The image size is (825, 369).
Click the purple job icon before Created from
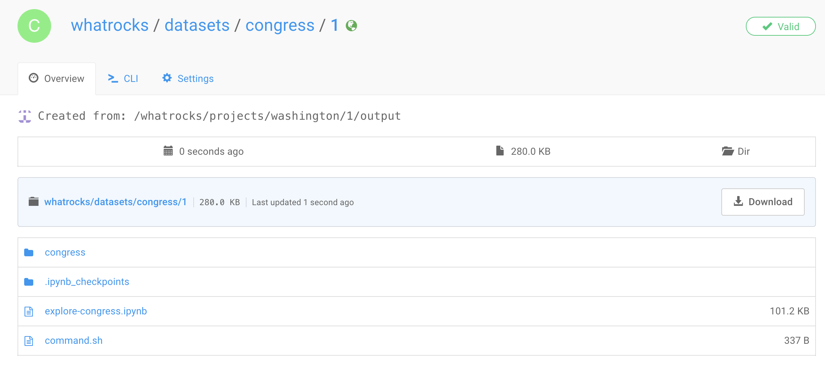tap(25, 116)
